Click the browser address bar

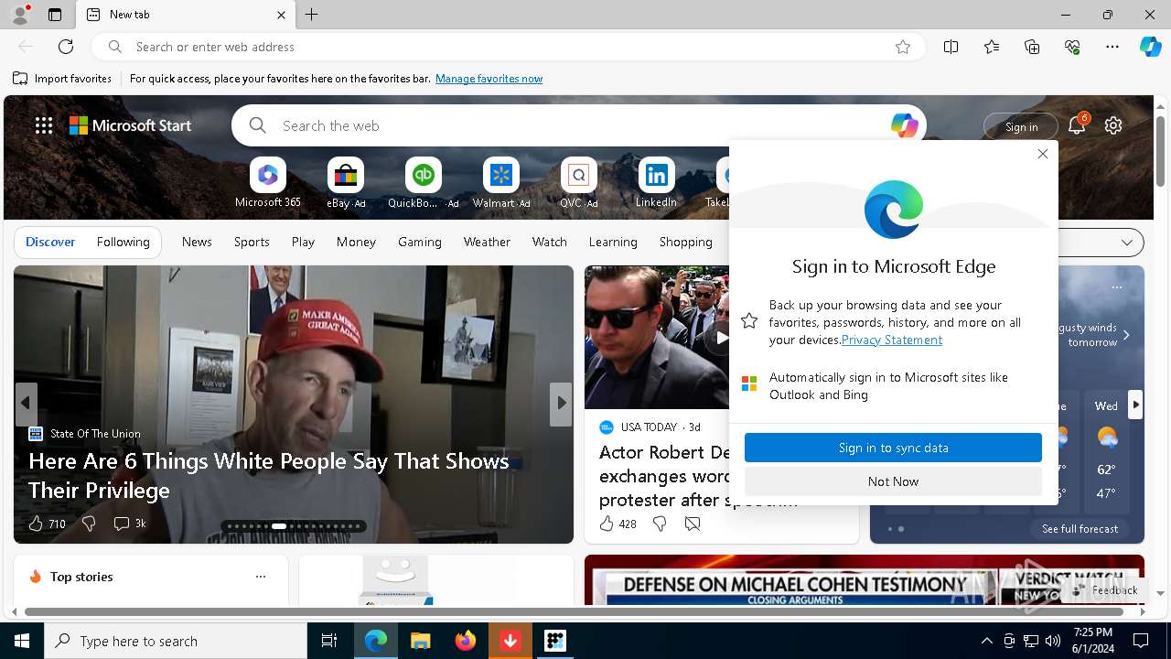(508, 47)
